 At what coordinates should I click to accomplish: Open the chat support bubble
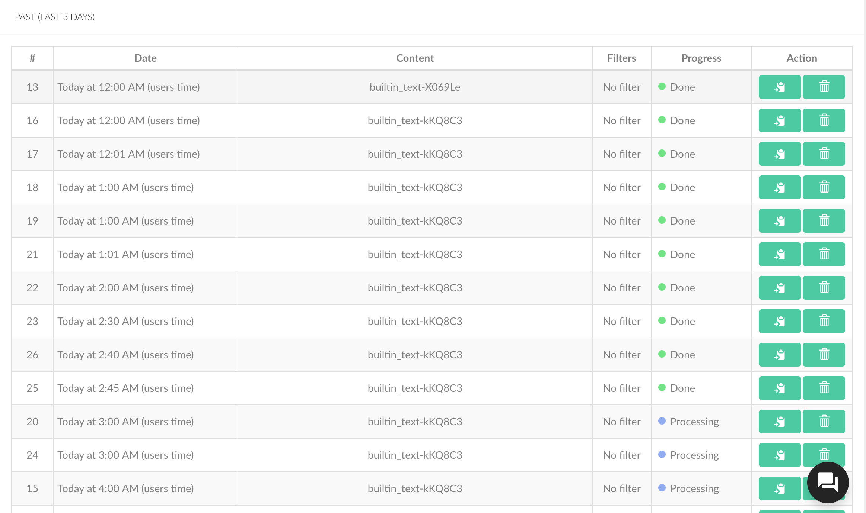coord(827,483)
